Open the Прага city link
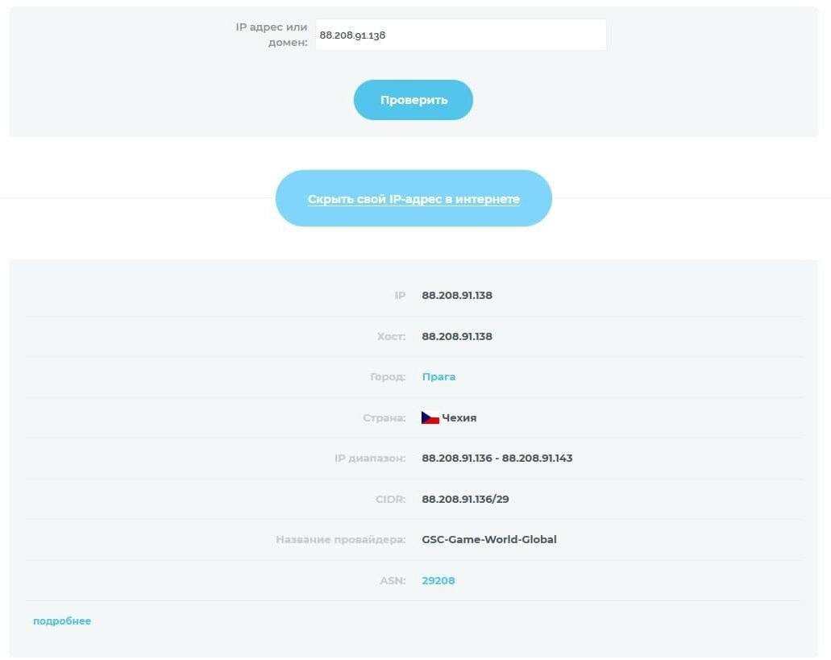The width and height of the screenshot is (831, 660). [438, 376]
